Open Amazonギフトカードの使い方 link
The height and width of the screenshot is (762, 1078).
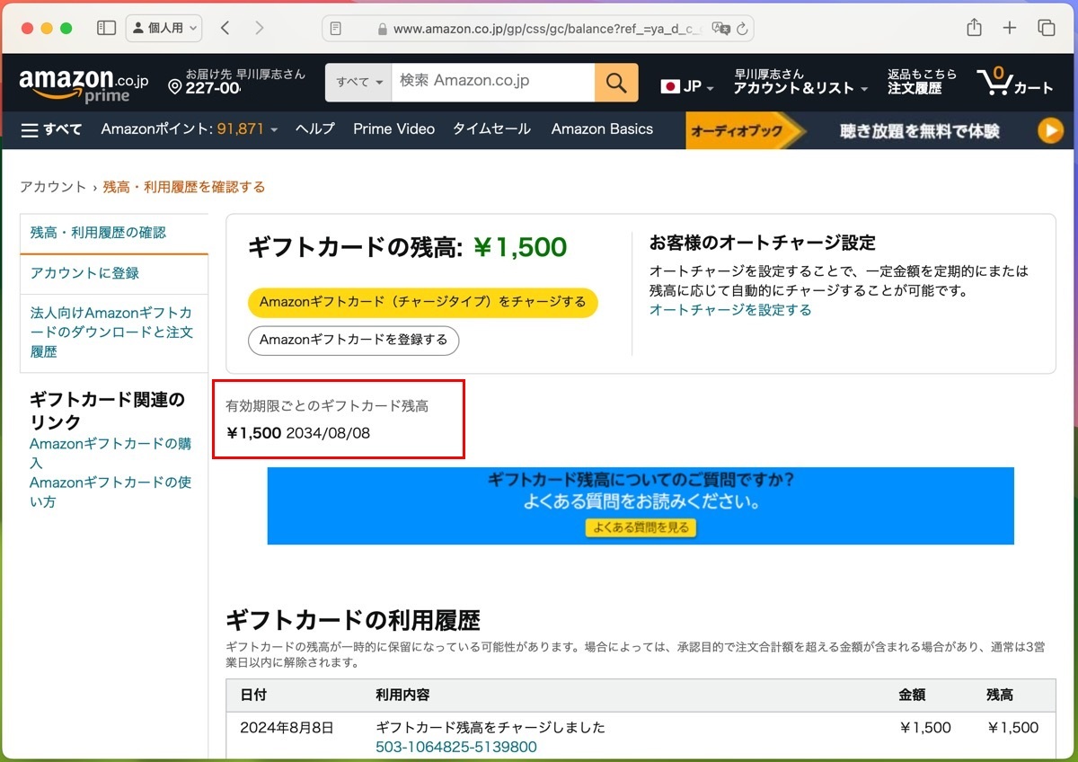110,492
